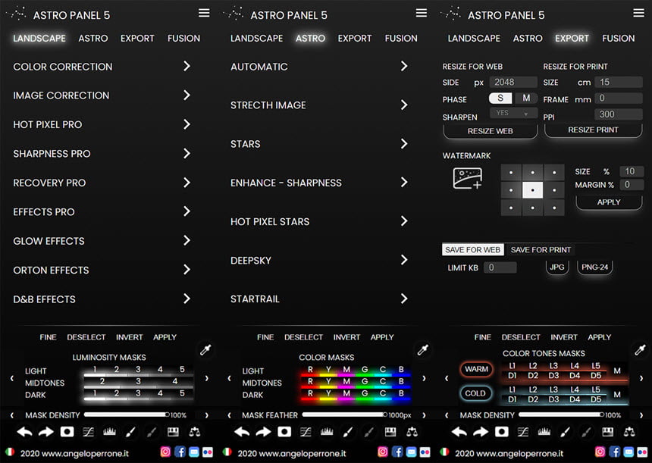
Task: Select phase S under Resize for Web
Action: click(500, 98)
